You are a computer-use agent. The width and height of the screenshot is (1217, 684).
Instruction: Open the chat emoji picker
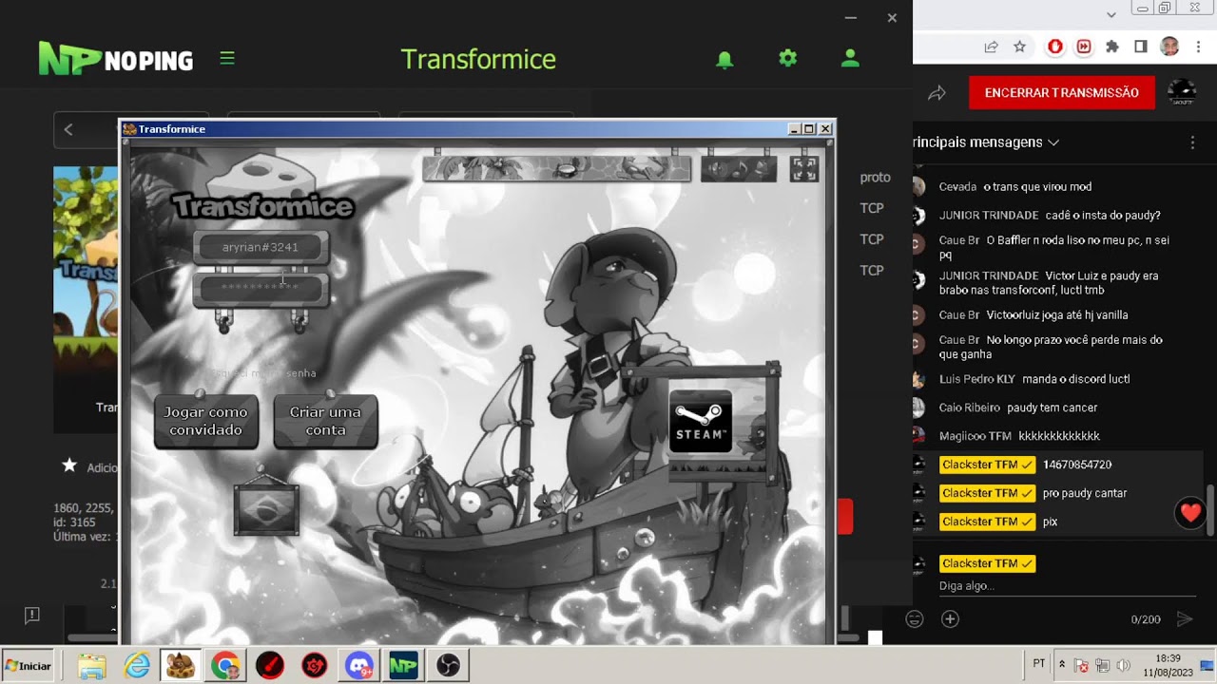click(x=915, y=619)
